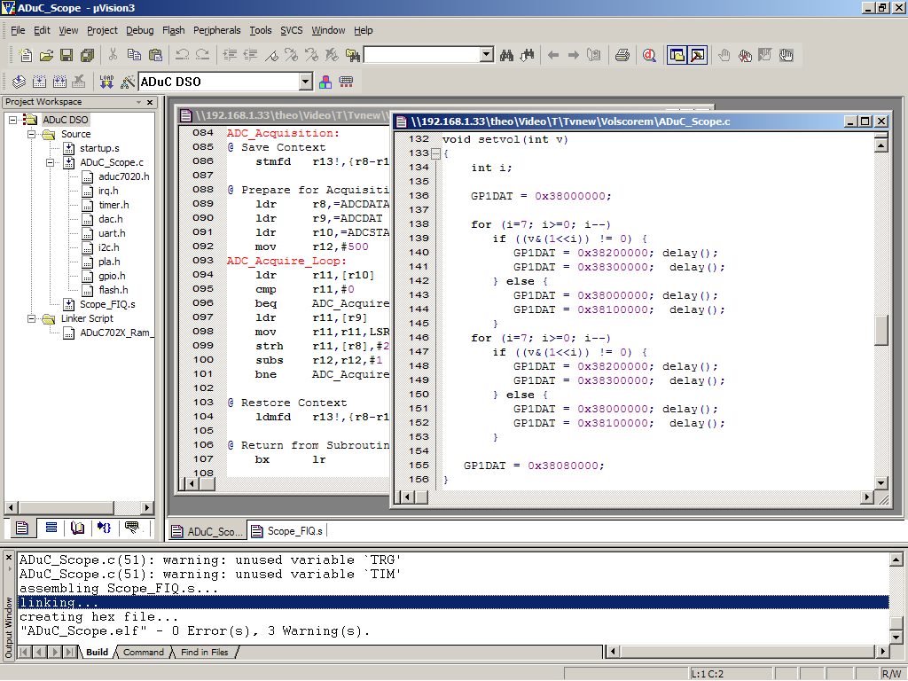The image size is (908, 681).
Task: Open the Project menu
Action: pyautogui.click(x=102, y=30)
